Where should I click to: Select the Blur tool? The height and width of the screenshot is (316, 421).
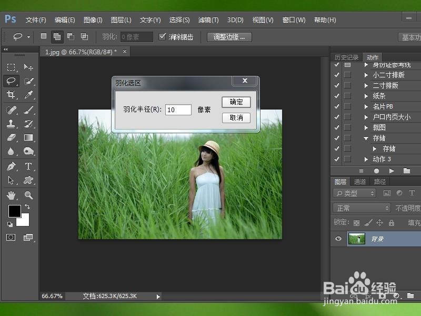(x=11, y=151)
